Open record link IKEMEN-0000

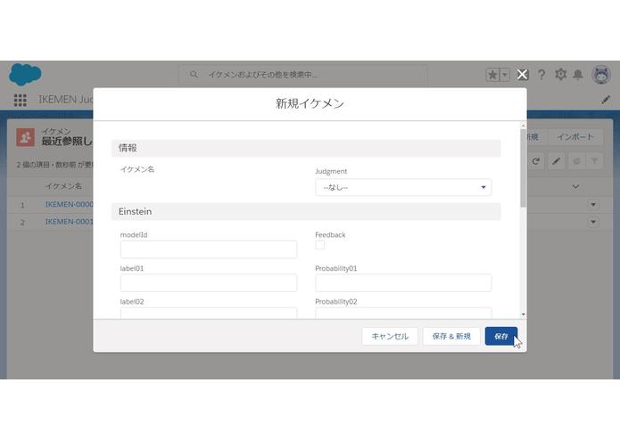tap(70, 204)
